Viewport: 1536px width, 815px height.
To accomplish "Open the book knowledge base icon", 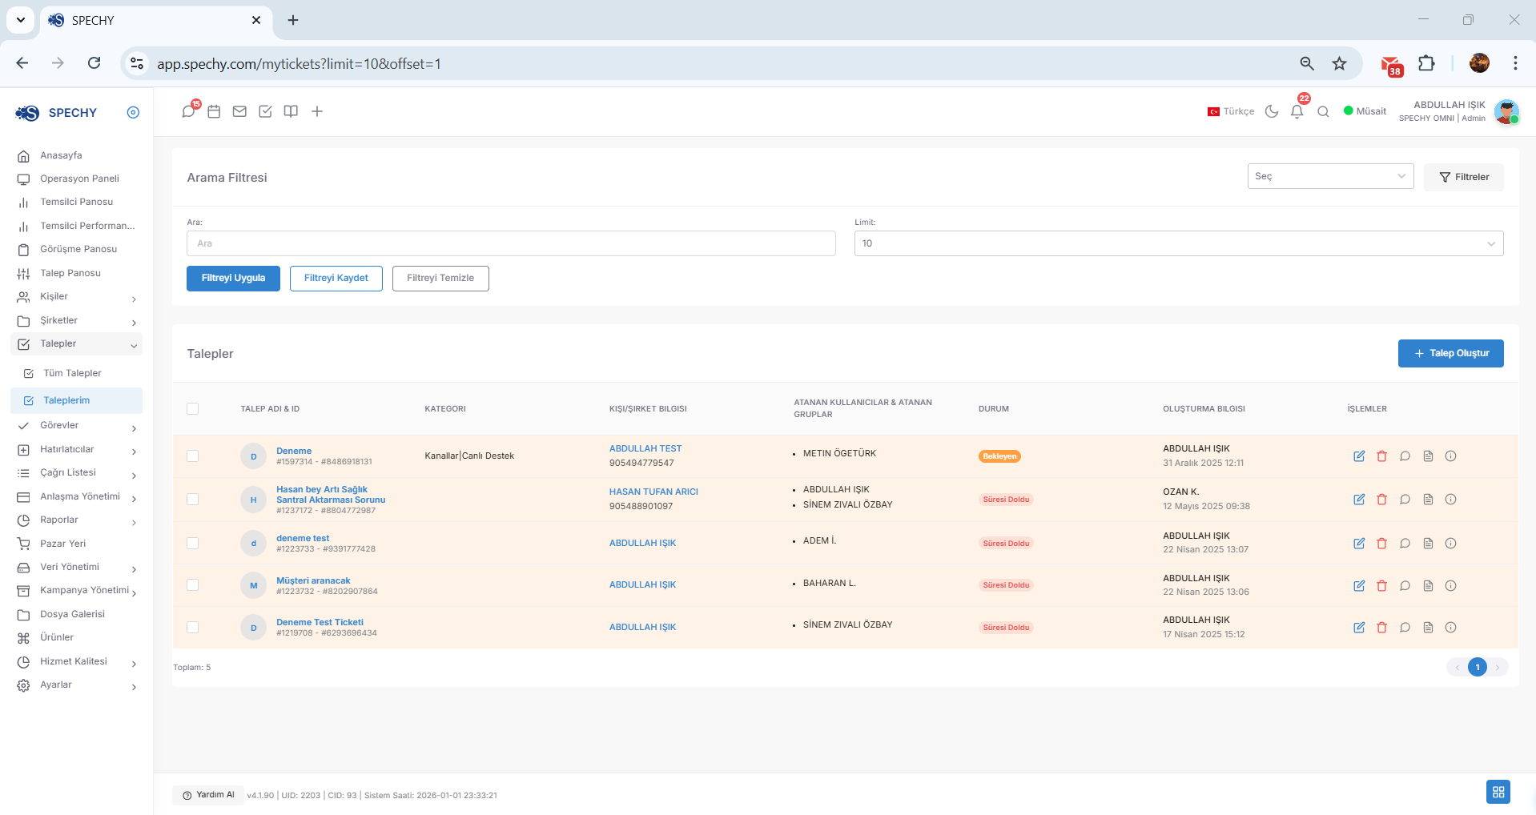I will [291, 111].
